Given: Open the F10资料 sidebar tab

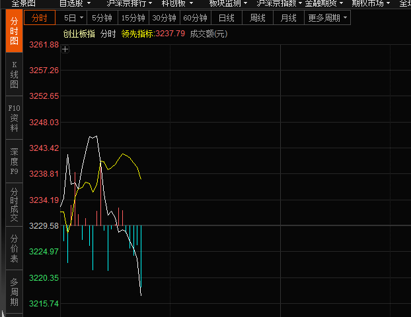Looking at the screenshot, I should click(x=14, y=117).
